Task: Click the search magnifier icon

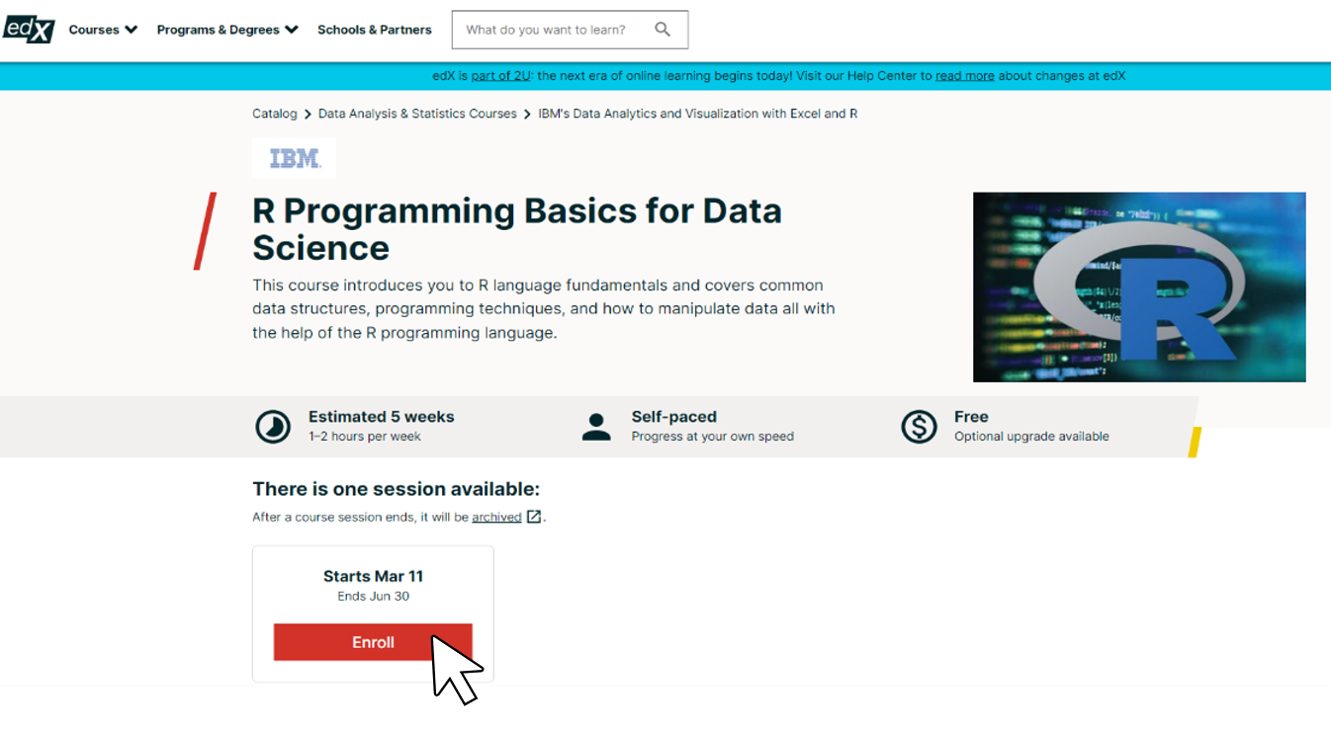Action: click(x=663, y=30)
